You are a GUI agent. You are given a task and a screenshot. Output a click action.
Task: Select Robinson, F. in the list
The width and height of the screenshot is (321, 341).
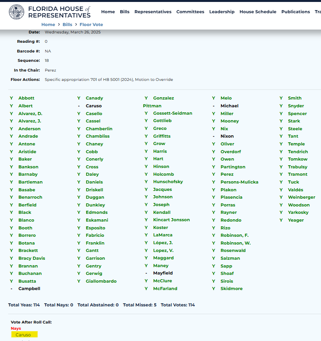pos(235,236)
